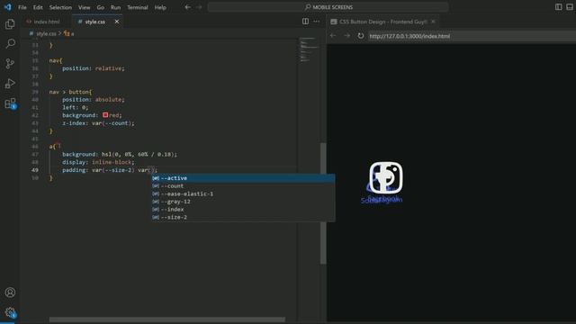Click 'position: relative;' on line 36

[94, 68]
